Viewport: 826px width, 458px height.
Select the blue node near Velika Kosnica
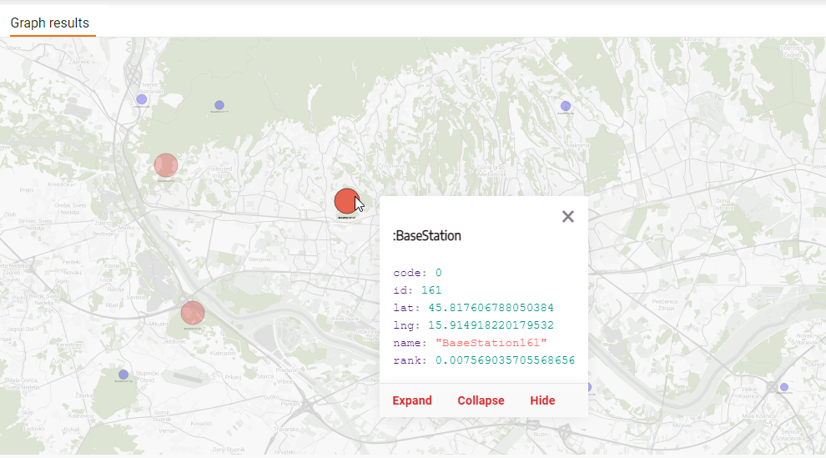coord(783,387)
